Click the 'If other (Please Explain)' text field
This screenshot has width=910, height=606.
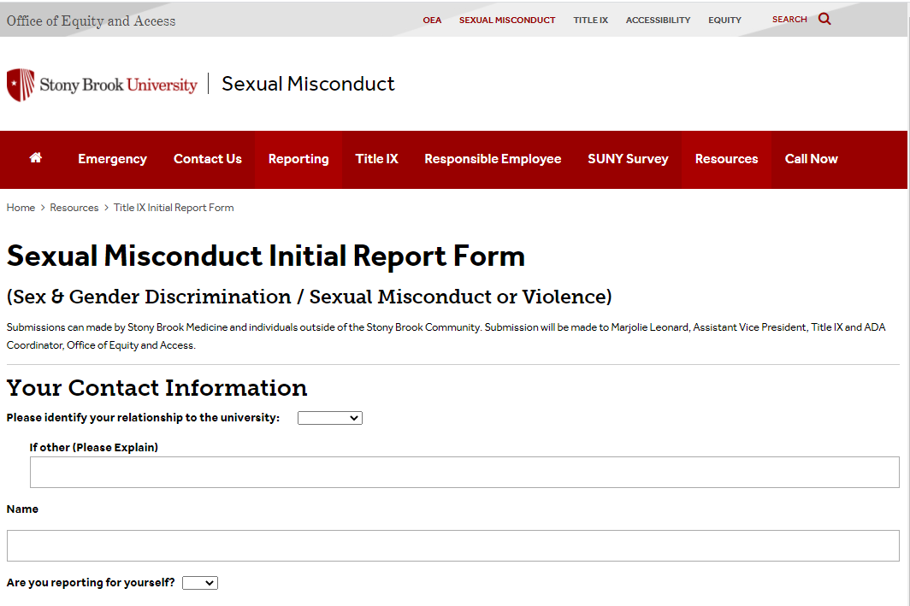point(464,472)
